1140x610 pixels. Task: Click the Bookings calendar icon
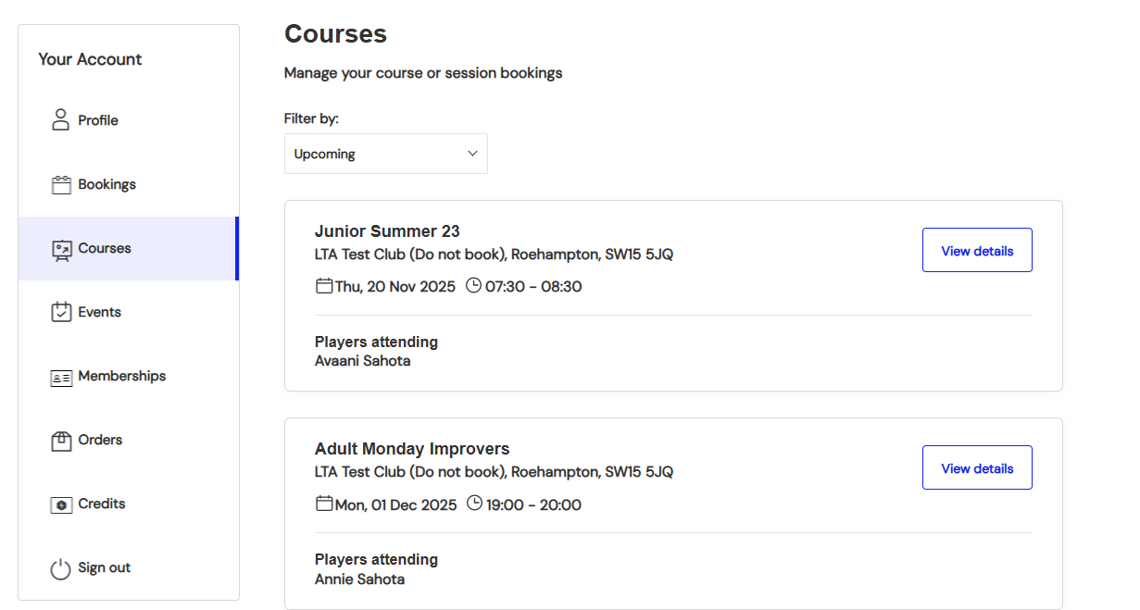[61, 184]
